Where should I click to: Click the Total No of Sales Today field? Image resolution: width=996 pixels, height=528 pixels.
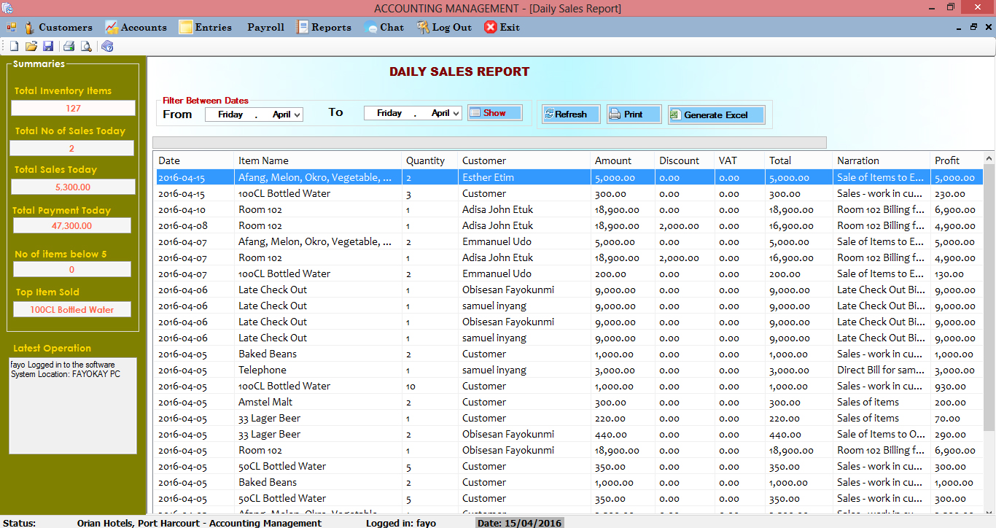coord(71,148)
